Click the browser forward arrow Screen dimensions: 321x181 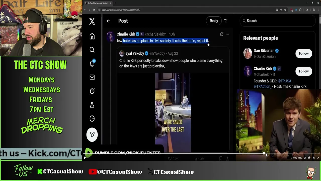click(90, 10)
